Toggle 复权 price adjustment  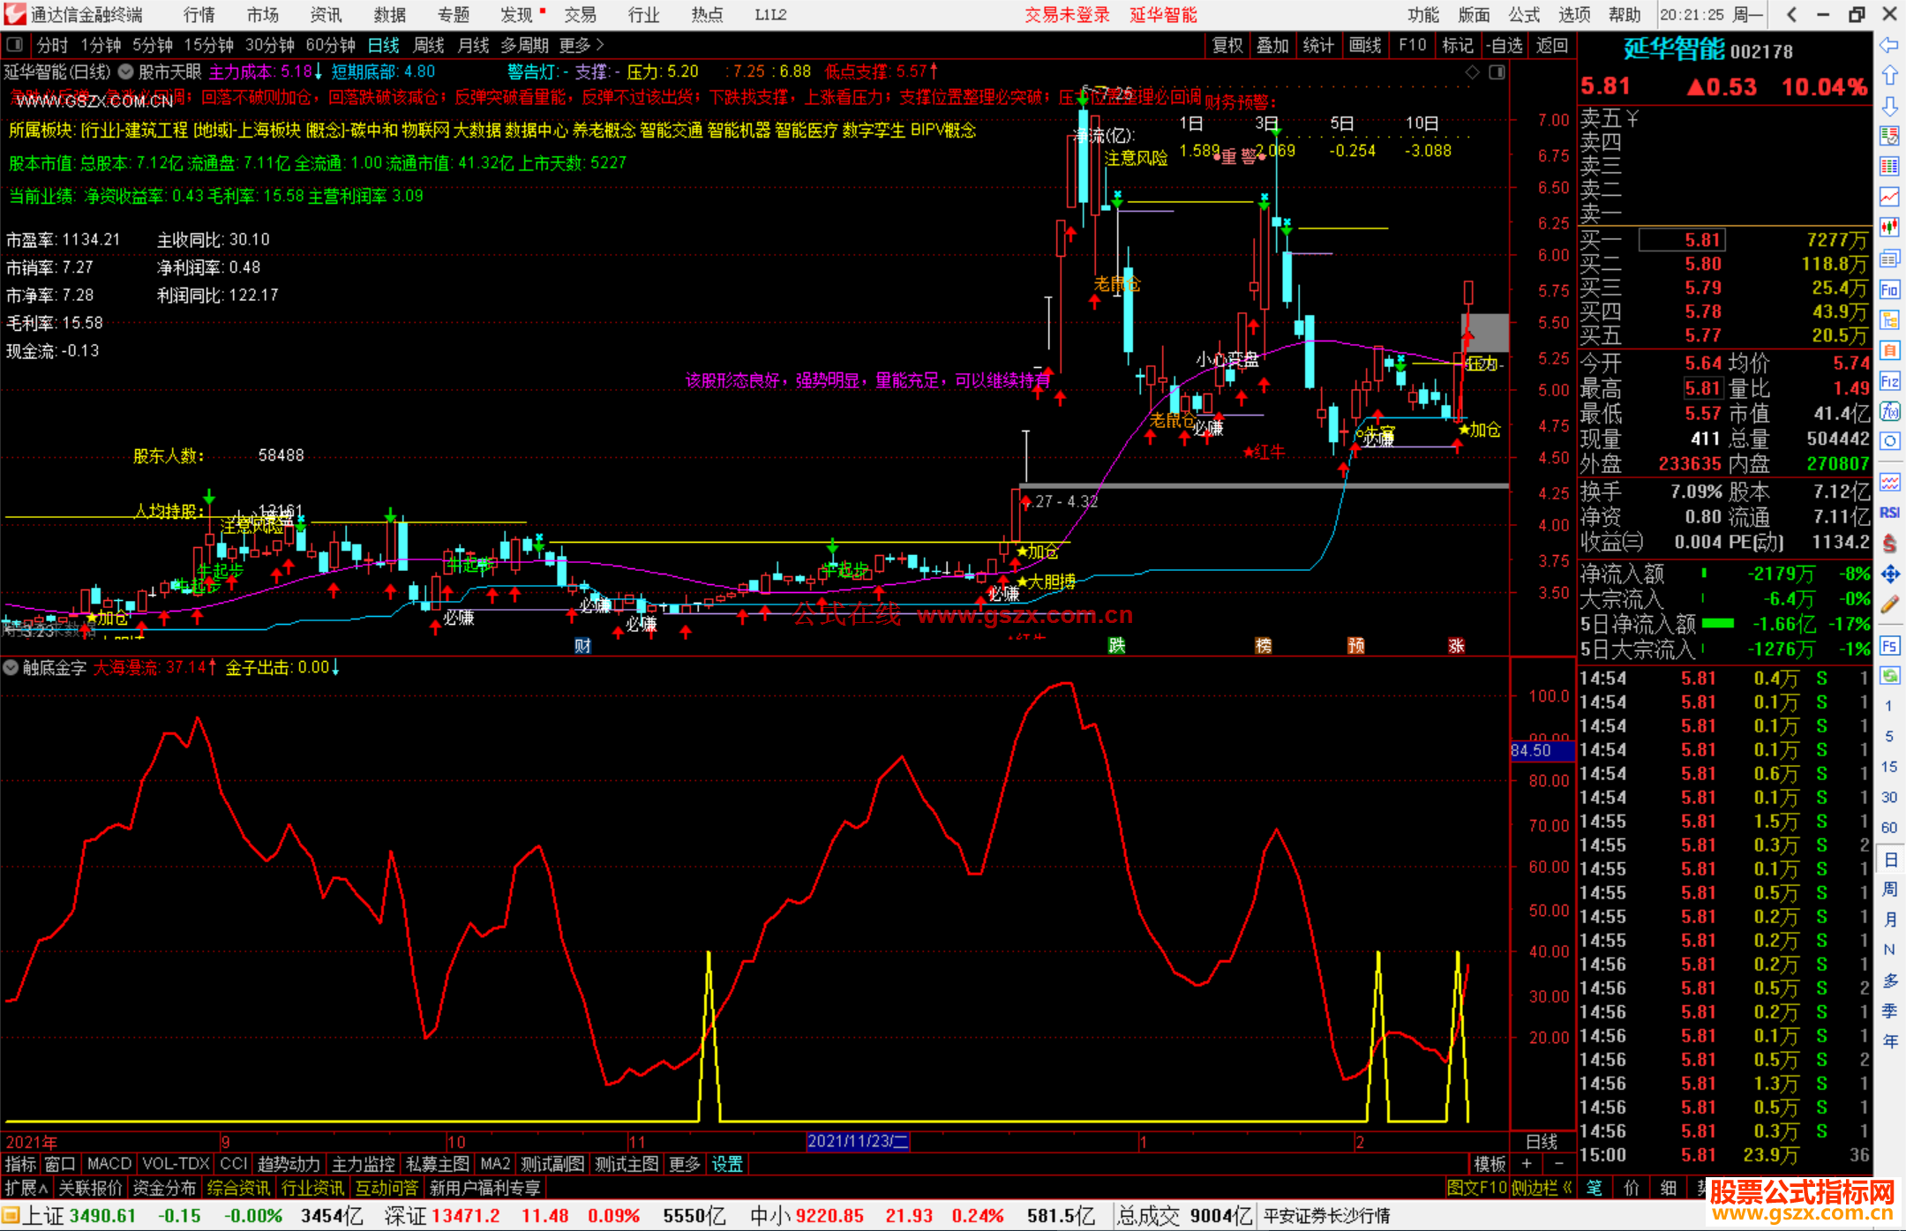pyautogui.click(x=1228, y=45)
